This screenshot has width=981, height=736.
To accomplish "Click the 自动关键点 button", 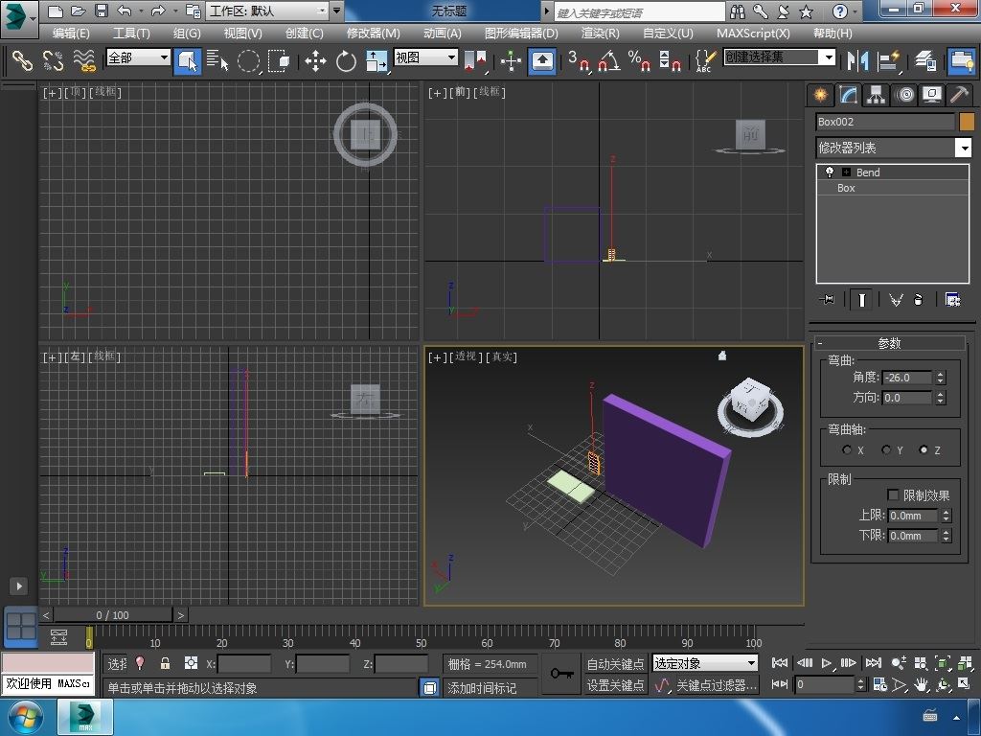I will 615,664.
